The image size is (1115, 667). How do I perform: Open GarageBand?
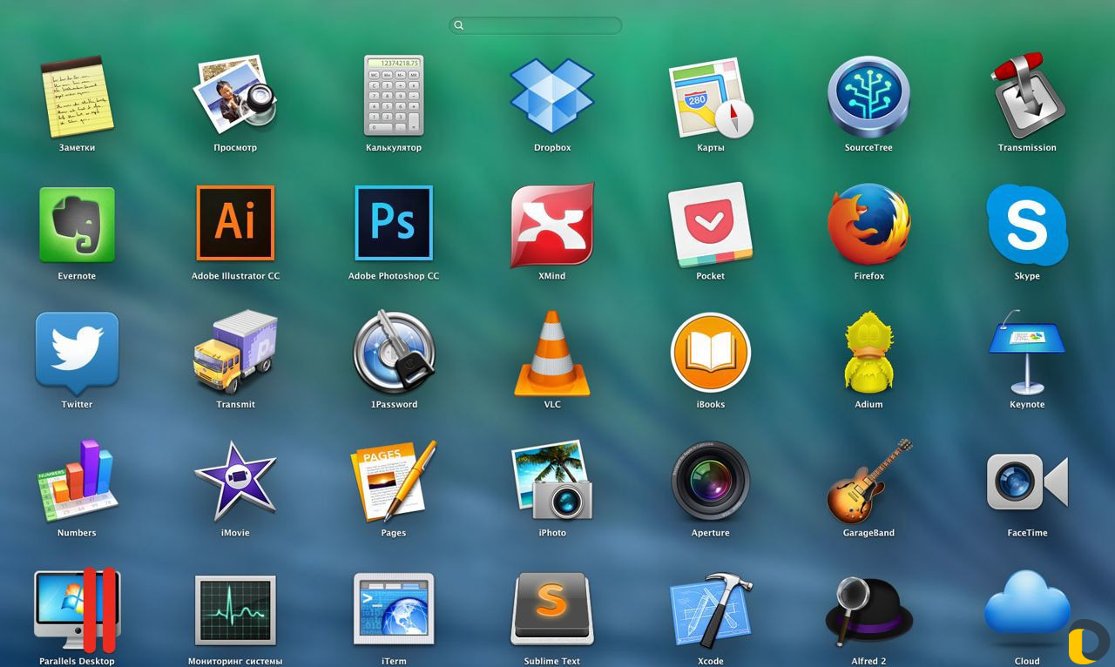pos(868,481)
